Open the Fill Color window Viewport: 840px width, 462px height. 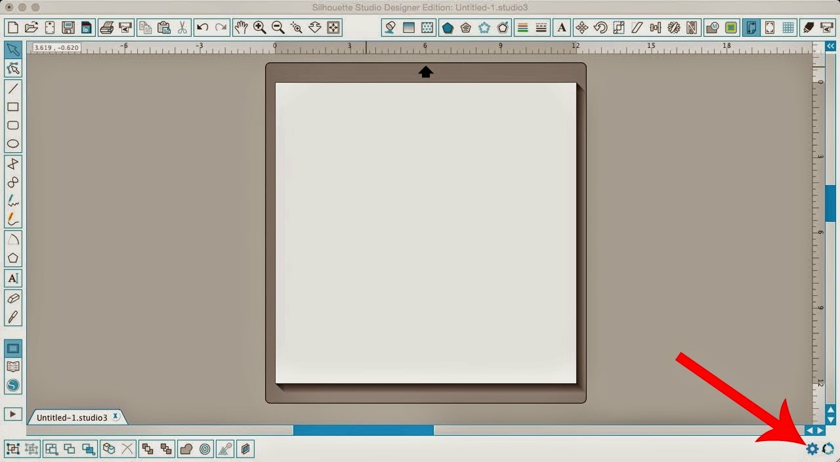(389, 27)
